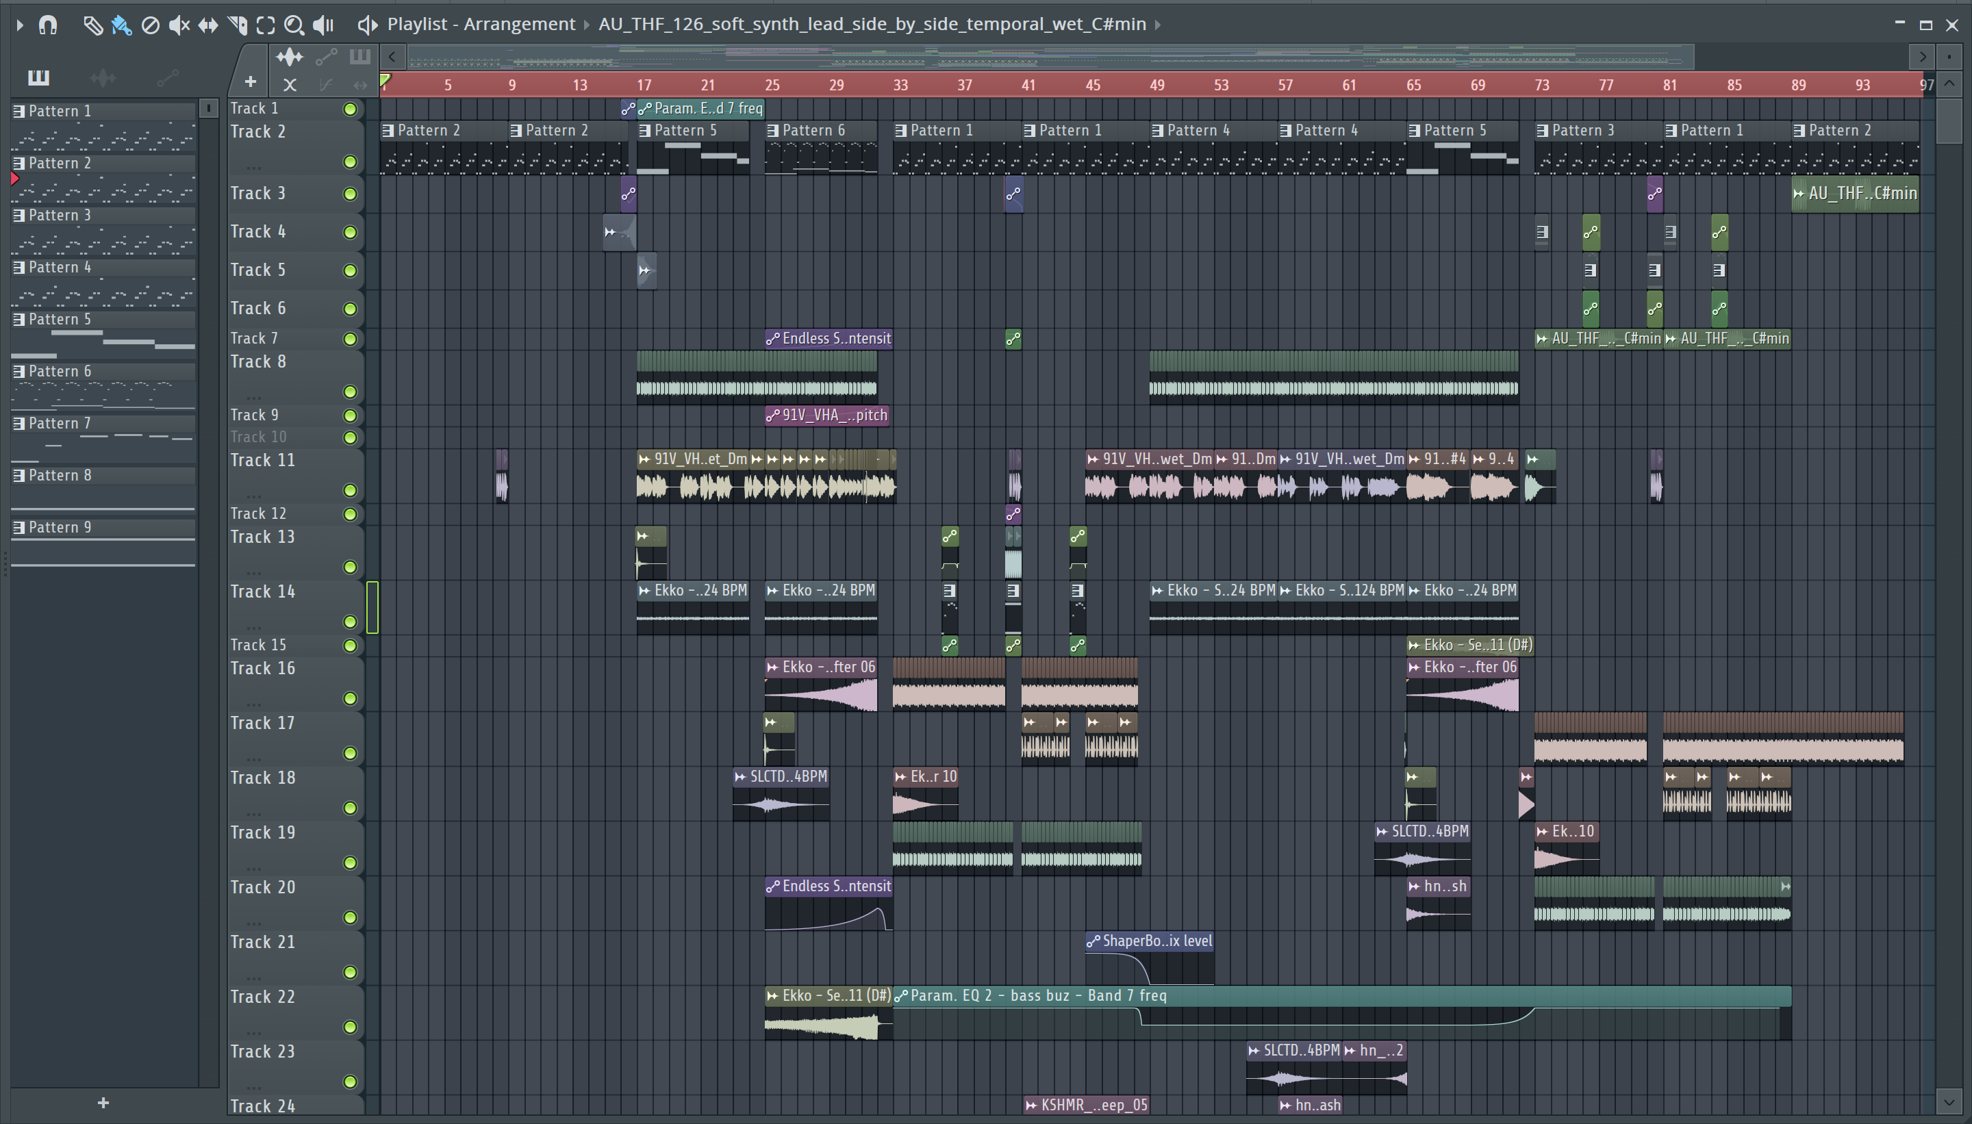
Task: Choose the Select marquee tool
Action: coord(266,25)
